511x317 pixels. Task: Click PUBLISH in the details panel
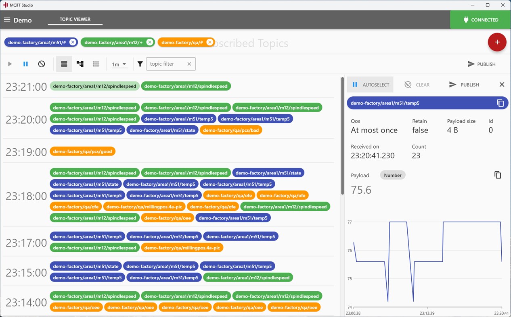click(464, 85)
